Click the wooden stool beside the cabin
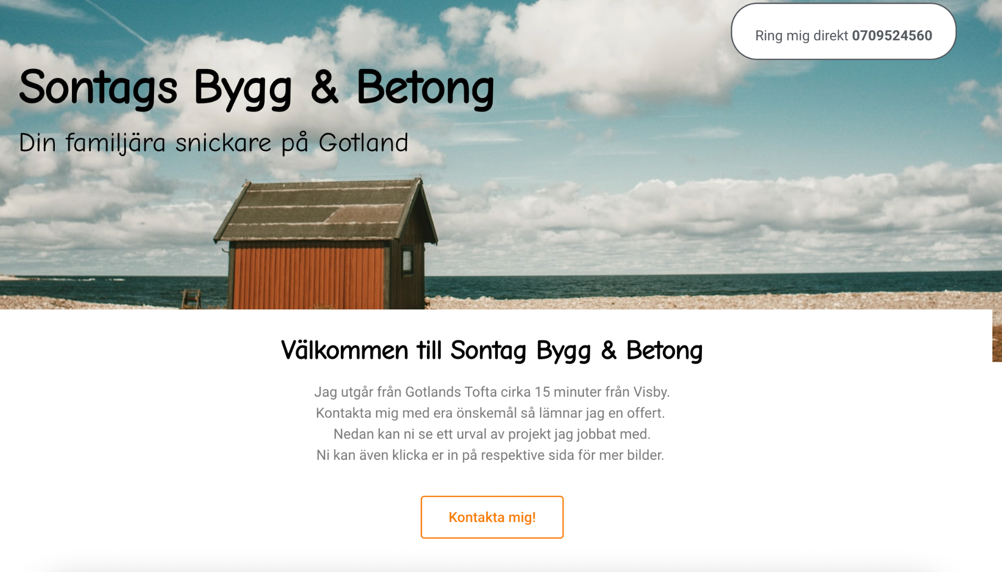 (190, 299)
